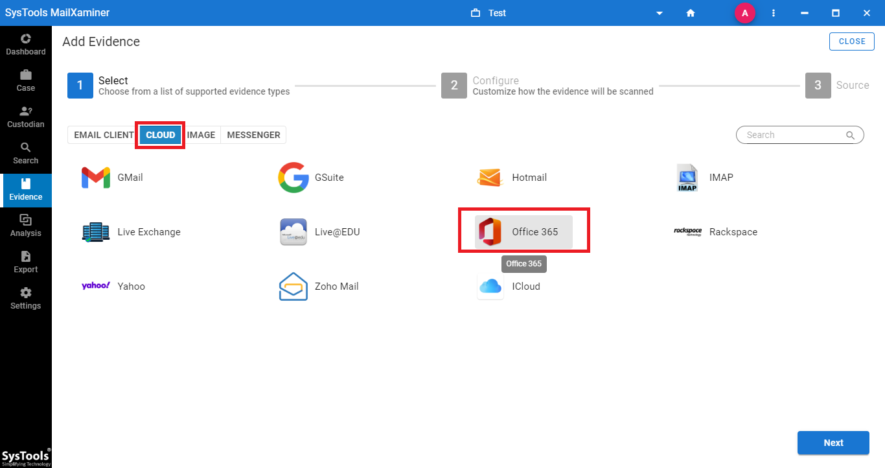This screenshot has width=885, height=468.
Task: Pick the Hotmail envelope icon
Action: (490, 178)
